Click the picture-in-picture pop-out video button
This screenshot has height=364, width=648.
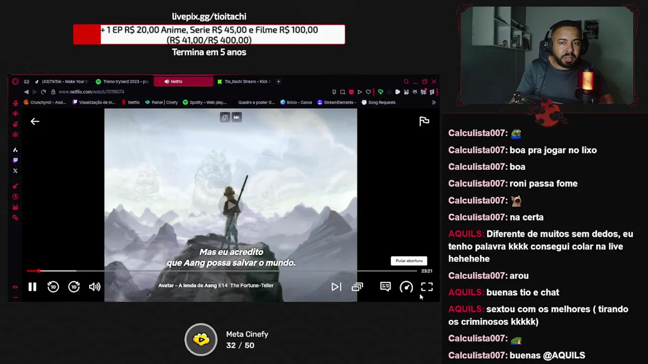pos(225,117)
